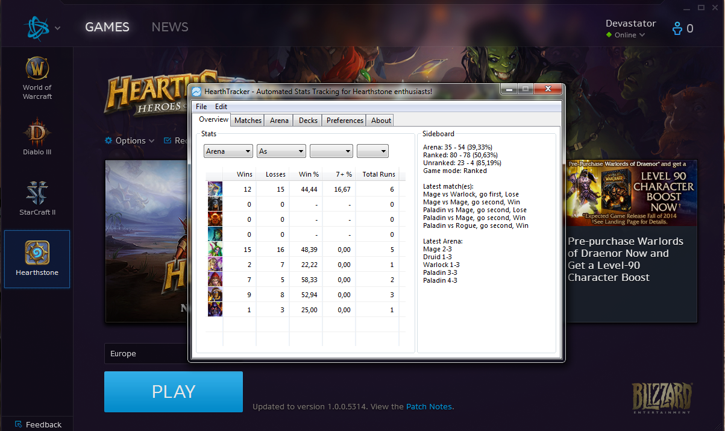This screenshot has width=725, height=431.
Task: Open the third empty stats dropdown
Action: point(331,151)
